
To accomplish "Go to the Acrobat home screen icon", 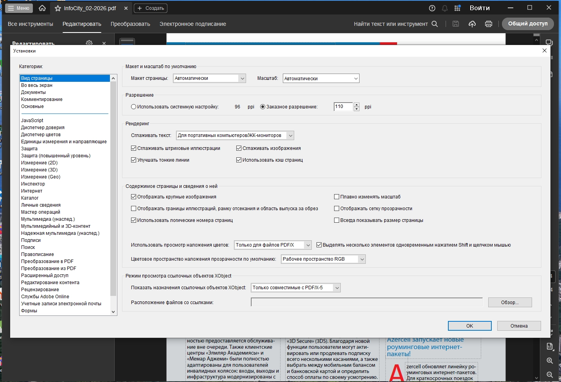I will [x=42, y=8].
